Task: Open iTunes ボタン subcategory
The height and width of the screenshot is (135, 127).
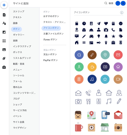Action: click(x=50, y=40)
